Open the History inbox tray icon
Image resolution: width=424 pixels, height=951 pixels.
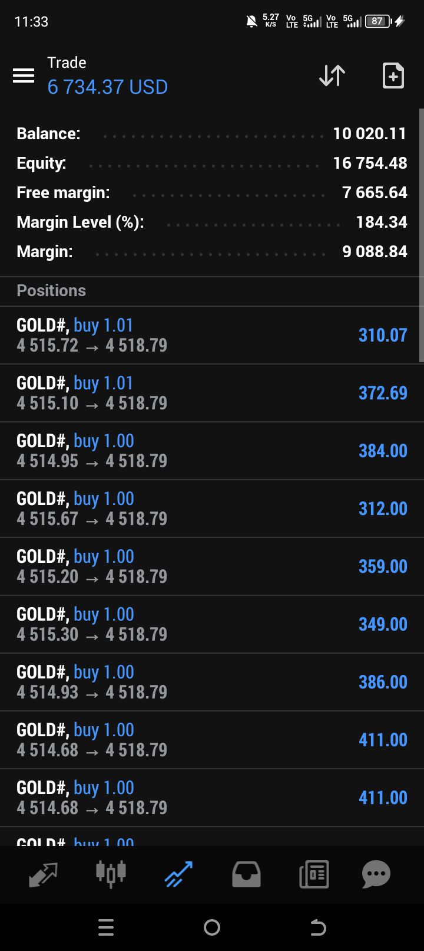246,874
